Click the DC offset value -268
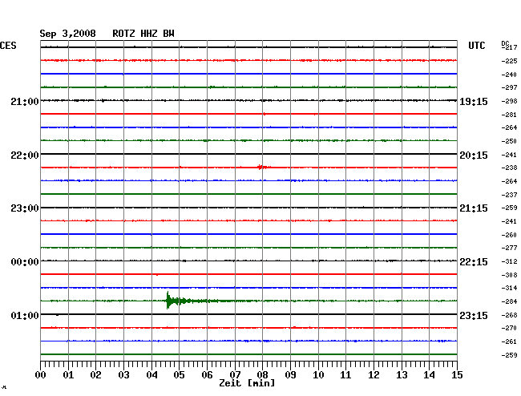 coord(509,315)
